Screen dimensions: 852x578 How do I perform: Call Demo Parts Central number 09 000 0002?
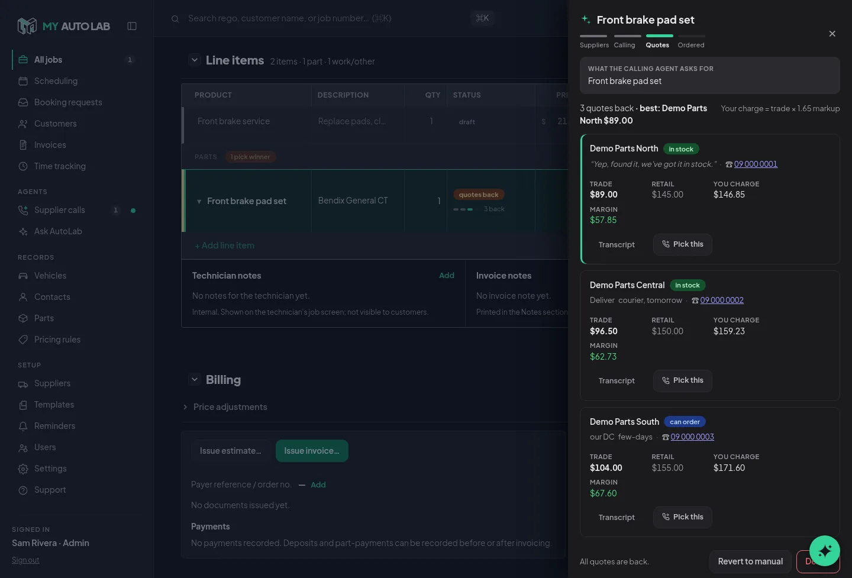722,300
